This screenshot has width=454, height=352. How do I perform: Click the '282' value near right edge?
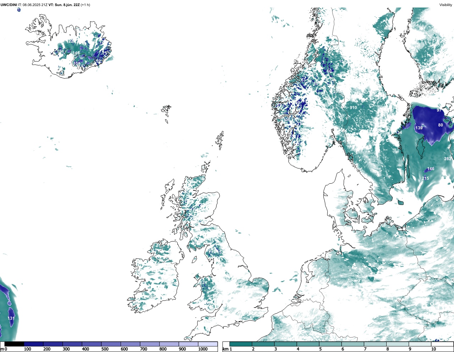click(448, 159)
